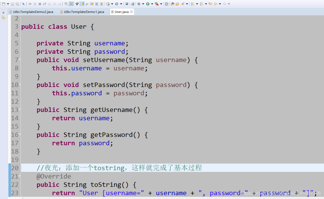Collapse the getPassword method at line 16

tap(20, 134)
